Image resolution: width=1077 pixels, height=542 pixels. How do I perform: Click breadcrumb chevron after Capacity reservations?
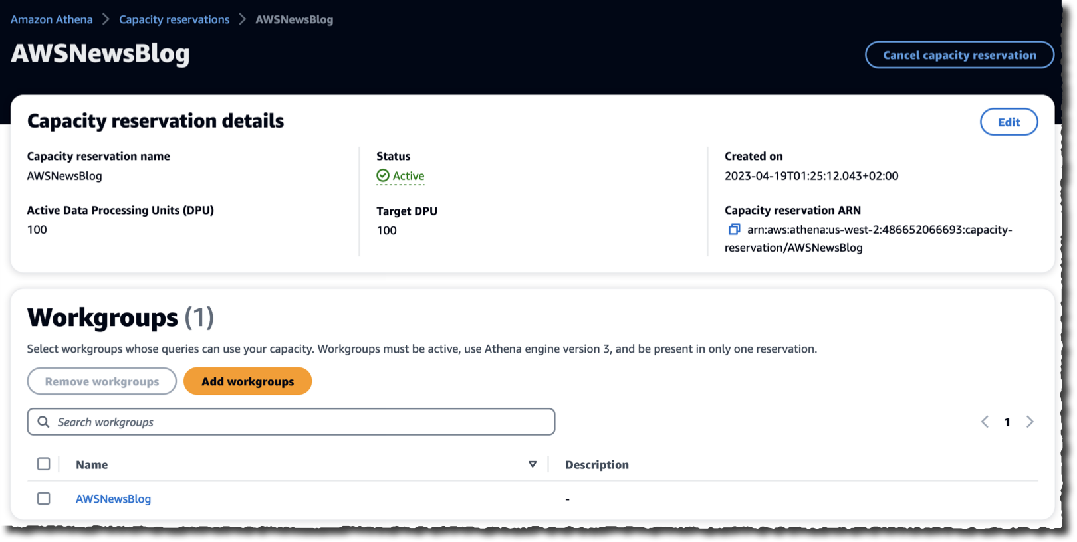[x=243, y=19]
